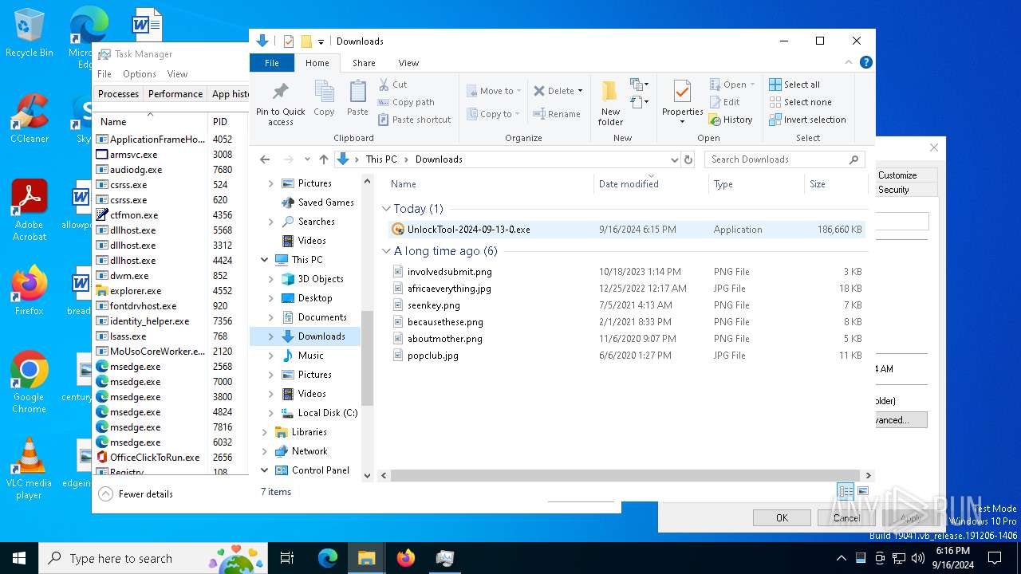The height and width of the screenshot is (574, 1021).
Task: Collapse ribbon chevron arrow
Action: [x=850, y=62]
